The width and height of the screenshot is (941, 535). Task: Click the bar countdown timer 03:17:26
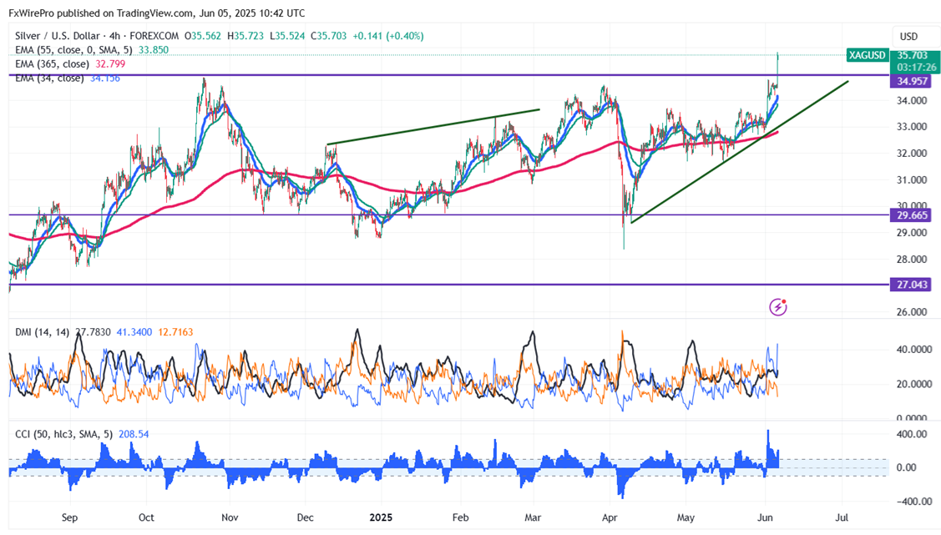916,67
